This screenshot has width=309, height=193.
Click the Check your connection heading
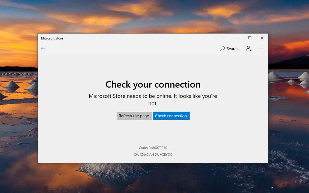tap(153, 84)
